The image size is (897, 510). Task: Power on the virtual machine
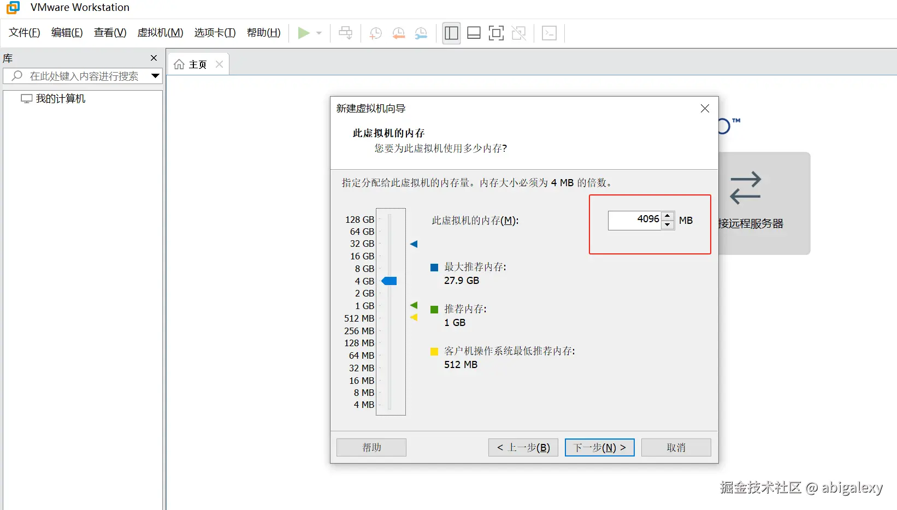pyautogui.click(x=304, y=33)
